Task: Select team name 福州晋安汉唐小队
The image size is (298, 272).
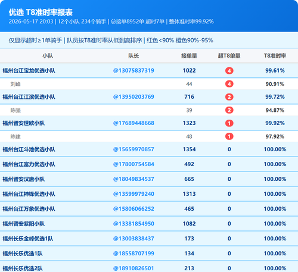Action: tap(23, 179)
